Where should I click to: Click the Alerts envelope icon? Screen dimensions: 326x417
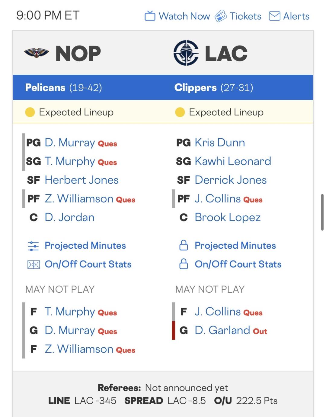(274, 16)
